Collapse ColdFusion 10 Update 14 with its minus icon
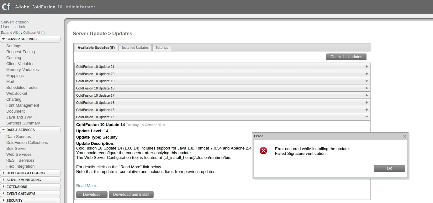Image resolution: width=433 pixels, height=203 pixels. [367, 117]
